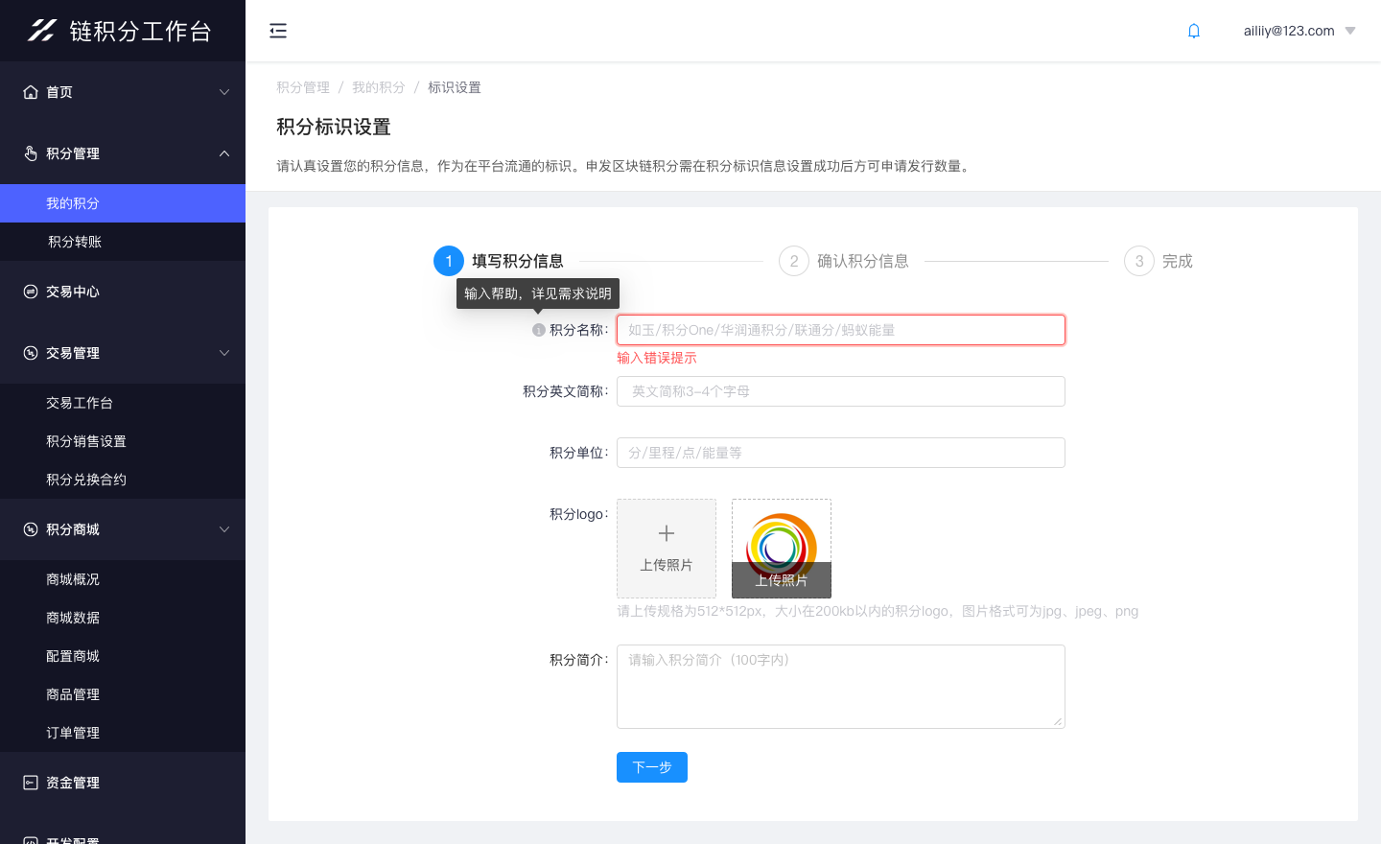The image size is (1381, 844).
Task: Click into the 积分简介 text area
Action: tap(840, 687)
